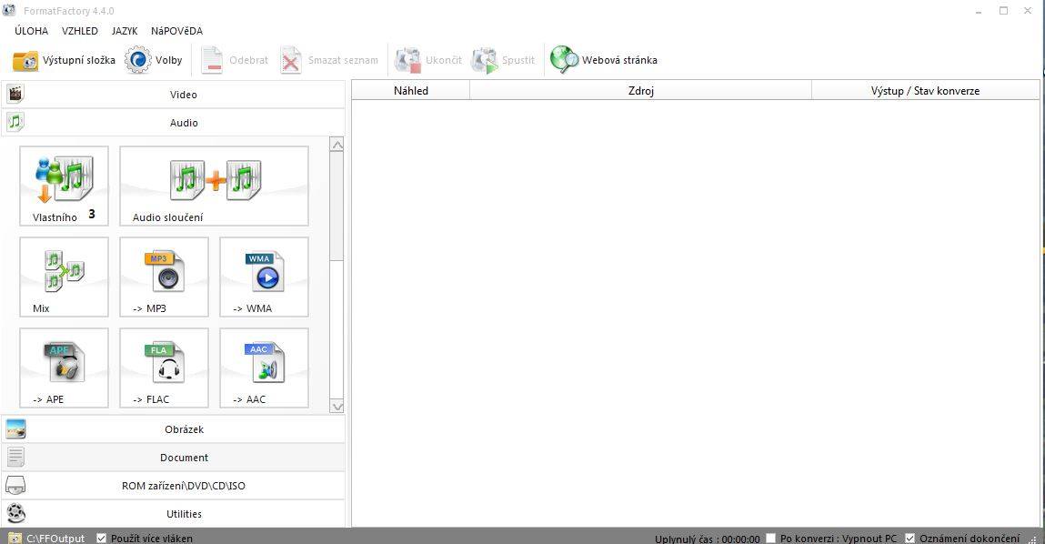Expand the Video category panel
This screenshot has height=544, width=1045.
click(174, 95)
